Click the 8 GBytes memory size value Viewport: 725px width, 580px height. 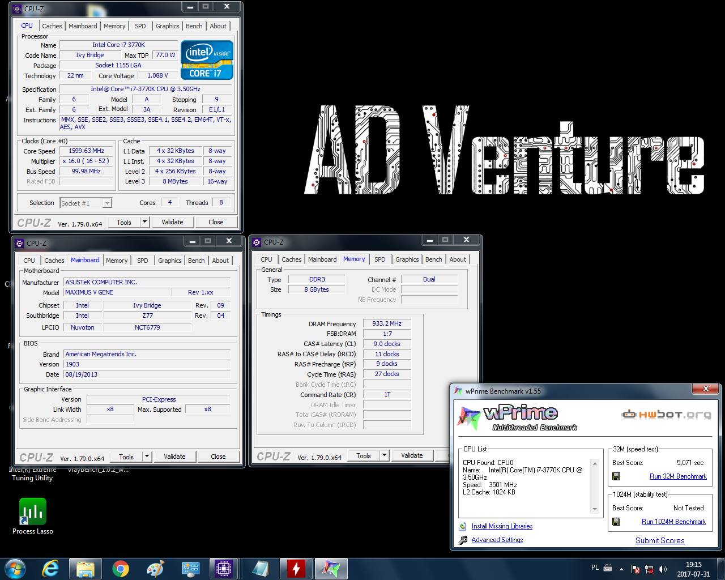pos(317,289)
